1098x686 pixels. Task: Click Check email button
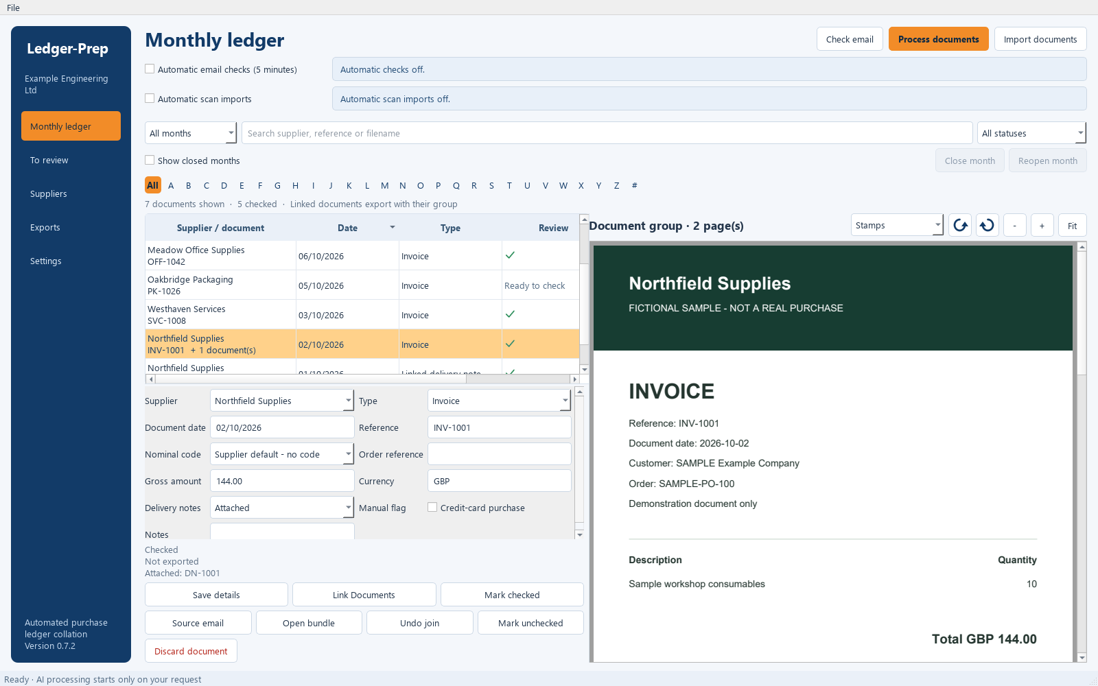tap(850, 39)
